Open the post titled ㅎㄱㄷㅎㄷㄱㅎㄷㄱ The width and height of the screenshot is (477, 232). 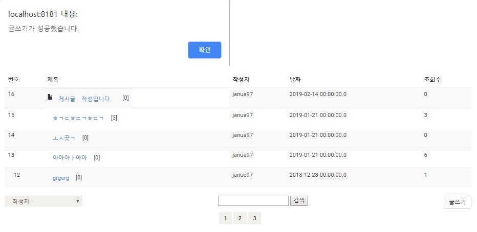click(78, 118)
